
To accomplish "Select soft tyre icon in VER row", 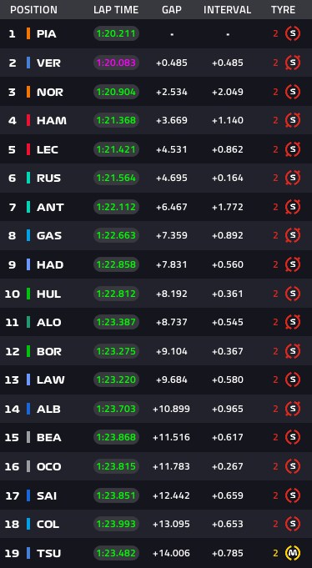I will [293, 63].
